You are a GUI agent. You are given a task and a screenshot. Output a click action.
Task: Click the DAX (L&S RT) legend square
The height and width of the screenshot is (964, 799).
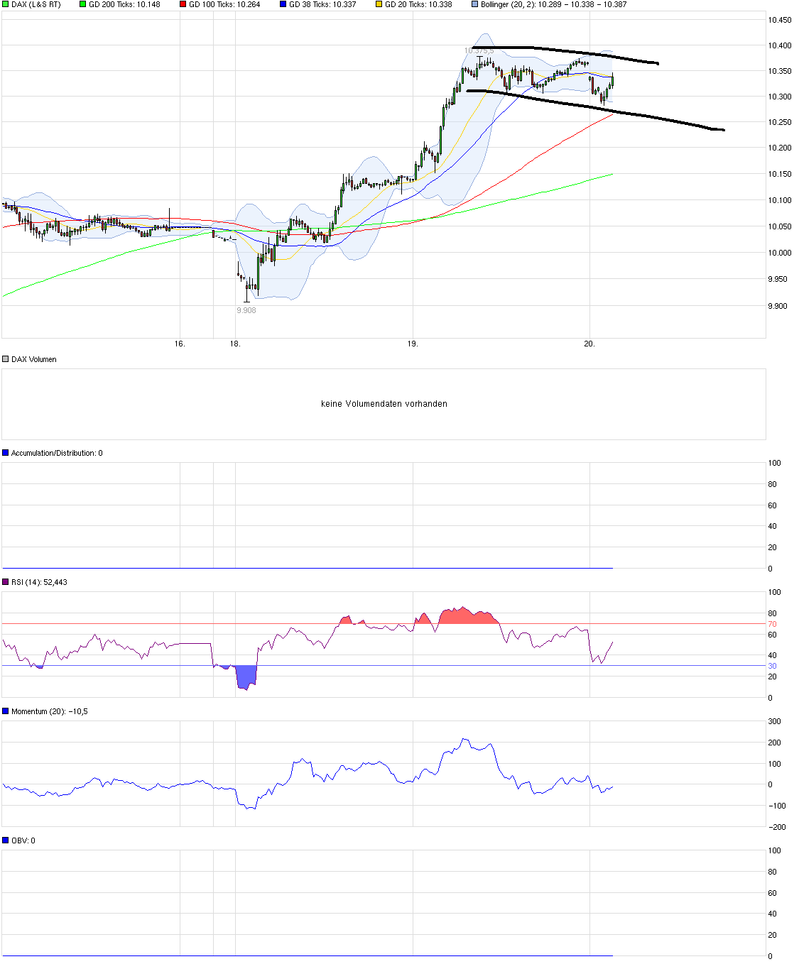point(5,4)
